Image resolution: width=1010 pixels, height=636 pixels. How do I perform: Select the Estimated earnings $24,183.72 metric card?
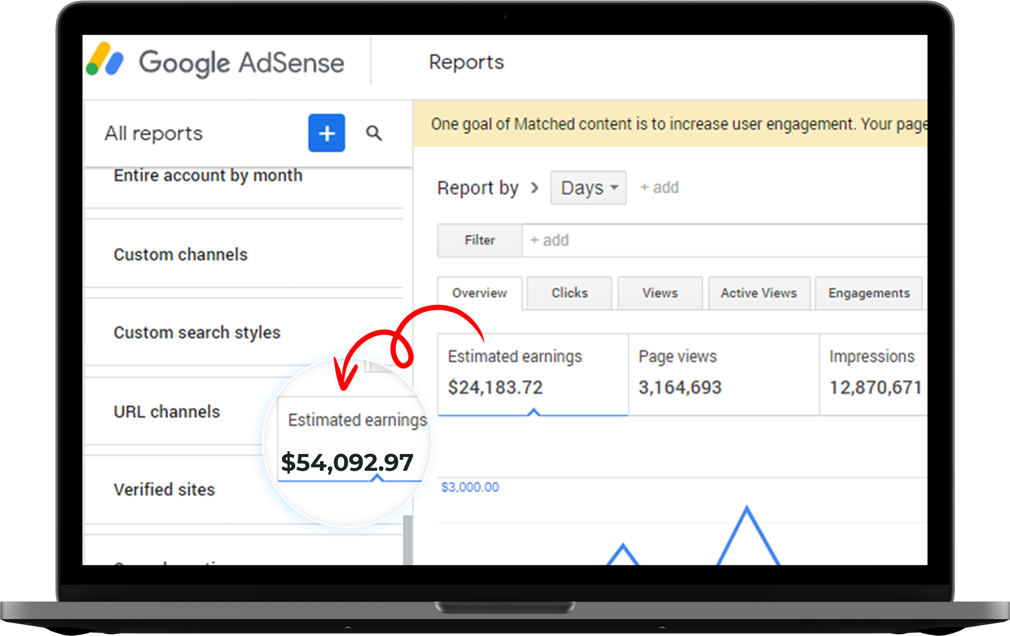[533, 374]
